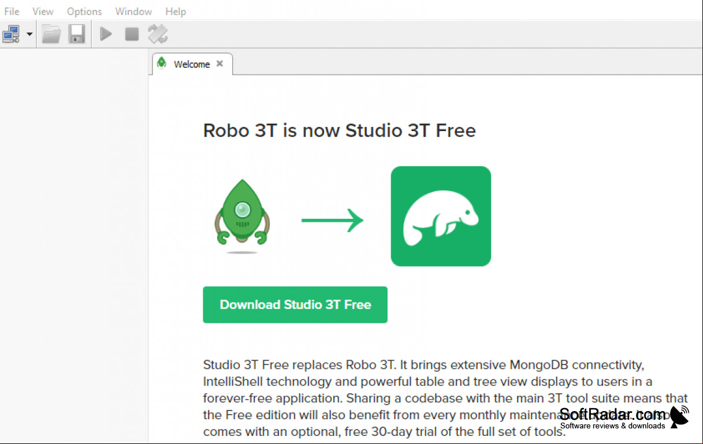Click the Execute play icon
Viewport: 703px width, 444px height.
coord(106,34)
